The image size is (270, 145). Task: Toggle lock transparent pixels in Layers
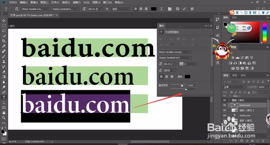pyautogui.click(x=231, y=92)
